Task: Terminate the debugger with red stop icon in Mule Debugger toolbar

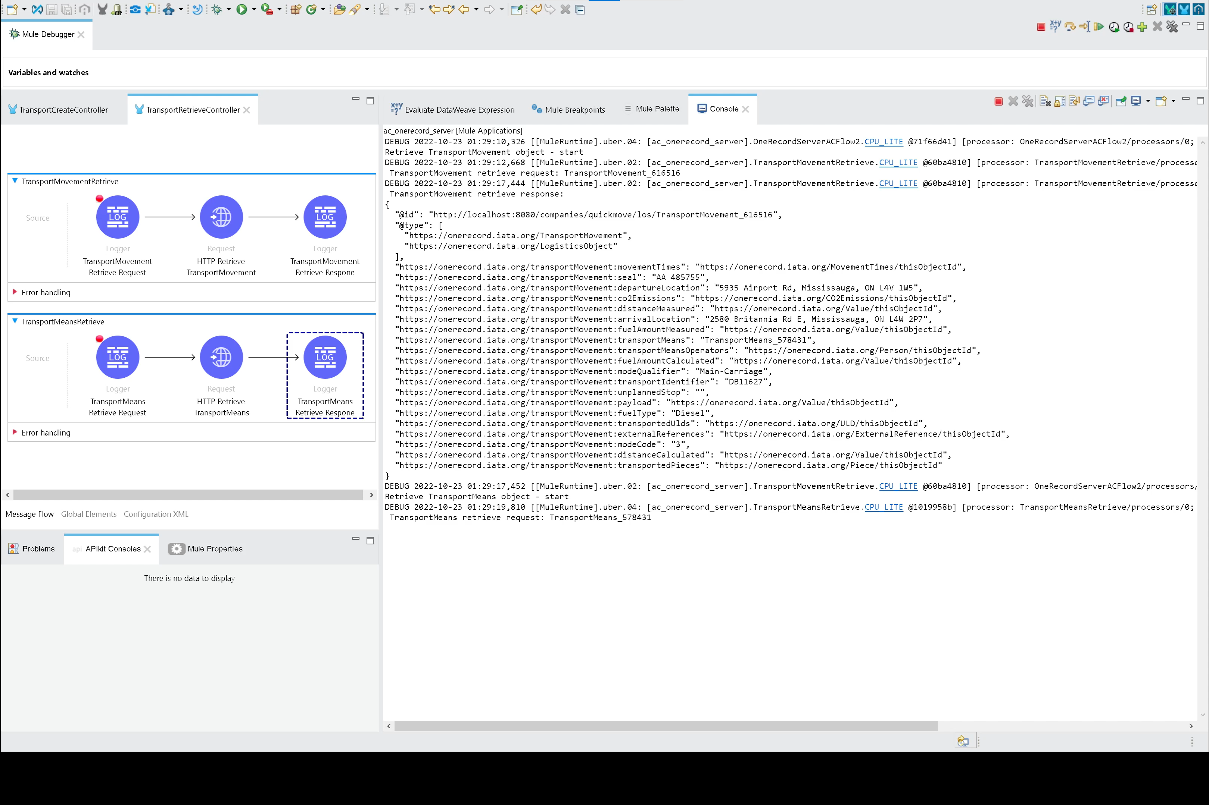Action: coord(1041,27)
